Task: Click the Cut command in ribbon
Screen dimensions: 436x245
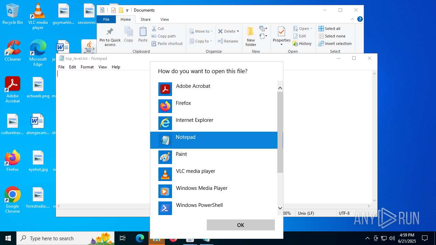Action: coord(158,29)
